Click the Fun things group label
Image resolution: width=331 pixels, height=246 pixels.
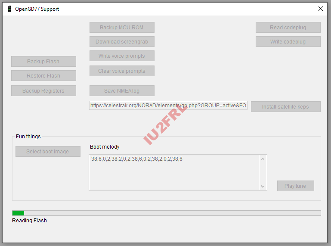pyautogui.click(x=28, y=137)
